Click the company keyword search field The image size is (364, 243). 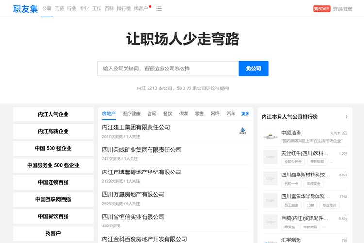pyautogui.click(x=167, y=69)
